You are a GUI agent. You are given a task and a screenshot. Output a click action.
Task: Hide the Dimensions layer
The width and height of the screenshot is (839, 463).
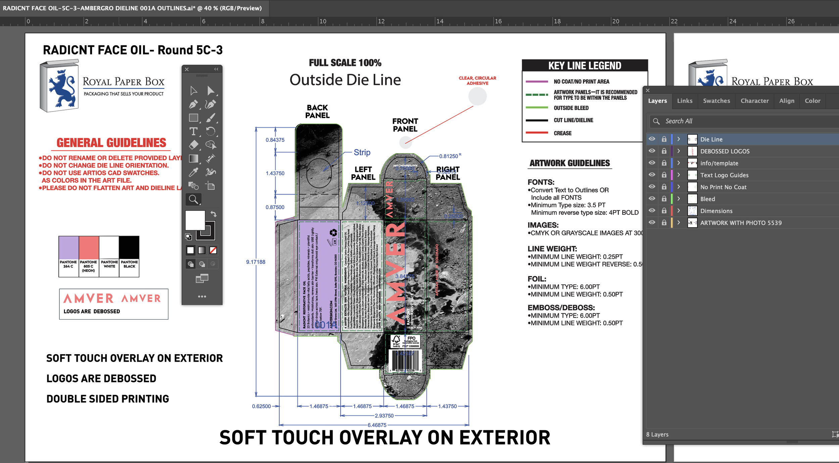click(x=652, y=211)
